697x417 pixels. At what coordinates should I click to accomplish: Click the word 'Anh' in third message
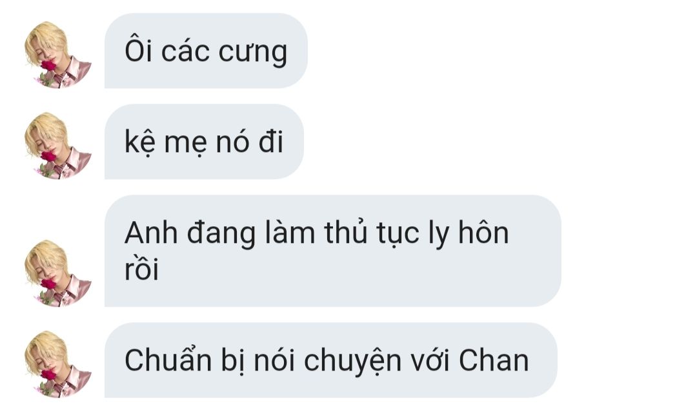tap(151, 233)
